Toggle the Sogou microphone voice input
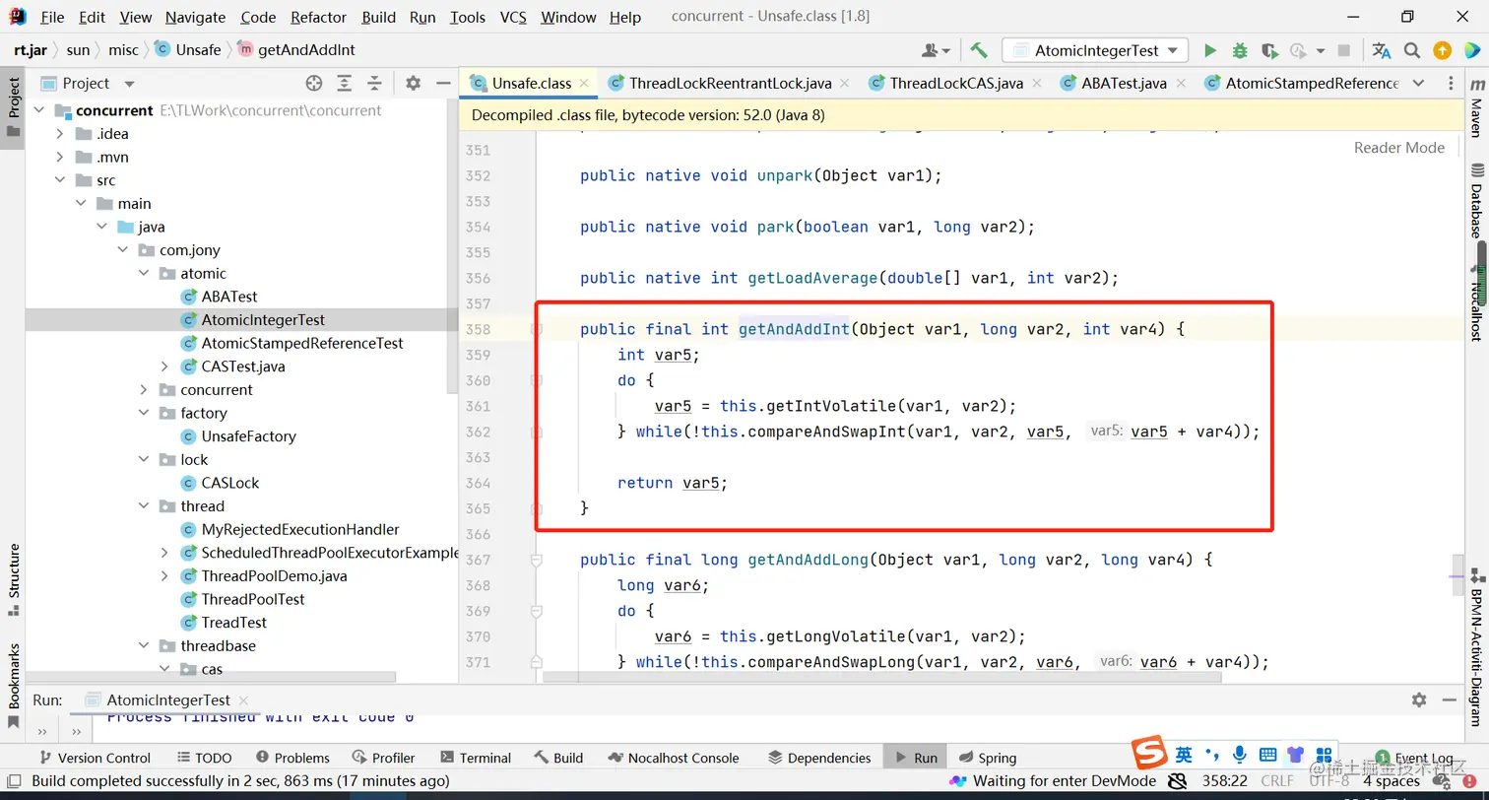The height and width of the screenshot is (800, 1489). click(x=1240, y=755)
